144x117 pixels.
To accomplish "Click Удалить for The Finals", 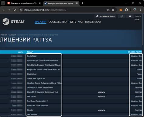I will click(x=101, y=97).
